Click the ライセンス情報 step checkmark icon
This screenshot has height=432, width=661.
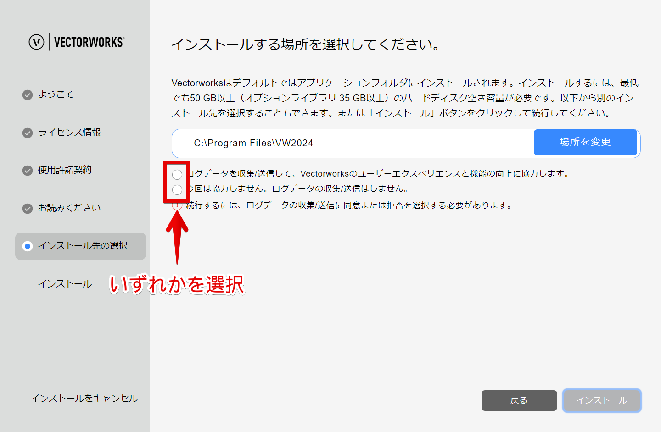[x=28, y=133]
